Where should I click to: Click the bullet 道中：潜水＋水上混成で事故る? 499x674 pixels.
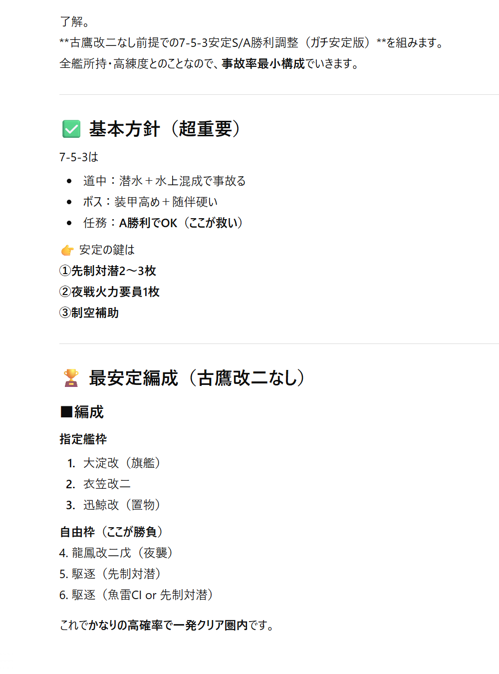164,181
